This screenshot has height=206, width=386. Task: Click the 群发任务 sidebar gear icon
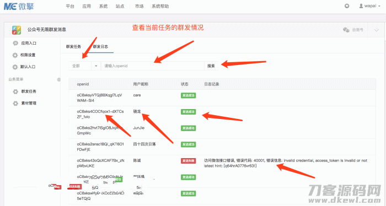click(15, 91)
